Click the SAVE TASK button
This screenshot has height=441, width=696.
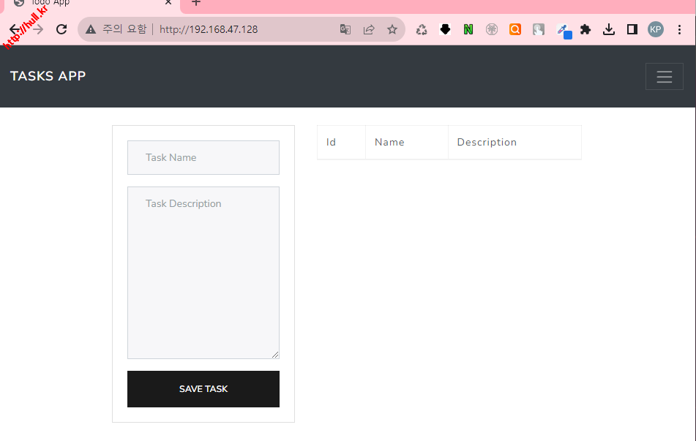(x=203, y=388)
